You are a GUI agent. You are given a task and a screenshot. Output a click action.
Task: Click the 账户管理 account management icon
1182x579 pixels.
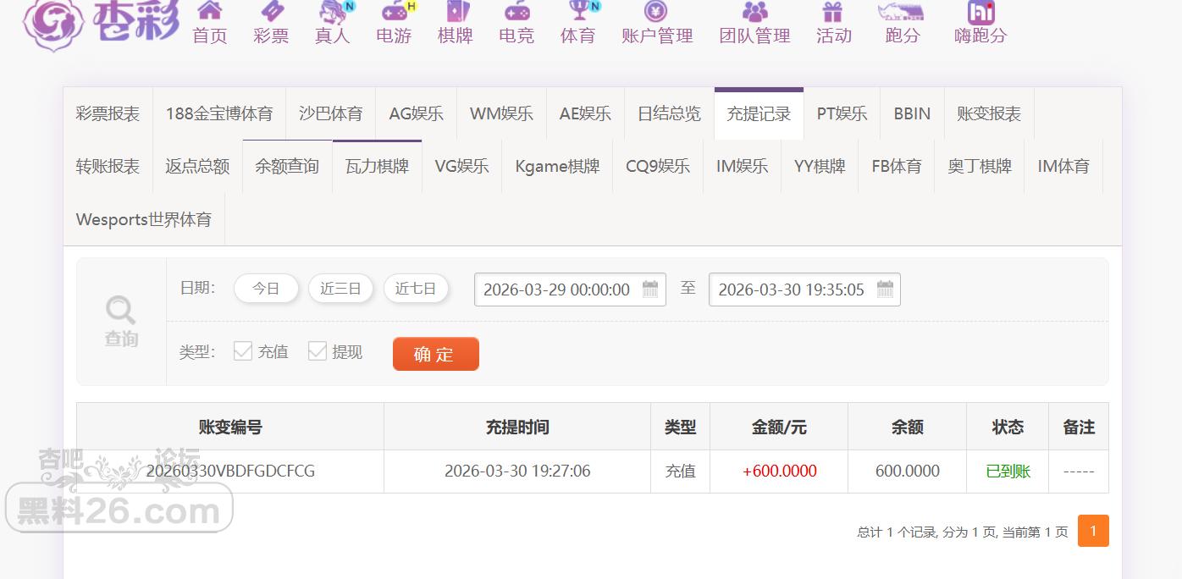coord(656,23)
